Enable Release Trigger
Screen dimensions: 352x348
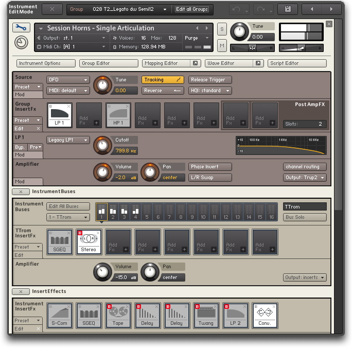pos(210,80)
